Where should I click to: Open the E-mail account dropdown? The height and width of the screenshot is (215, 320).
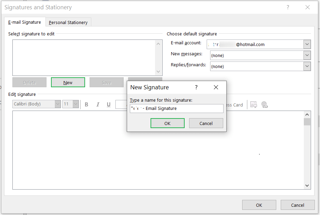point(307,44)
